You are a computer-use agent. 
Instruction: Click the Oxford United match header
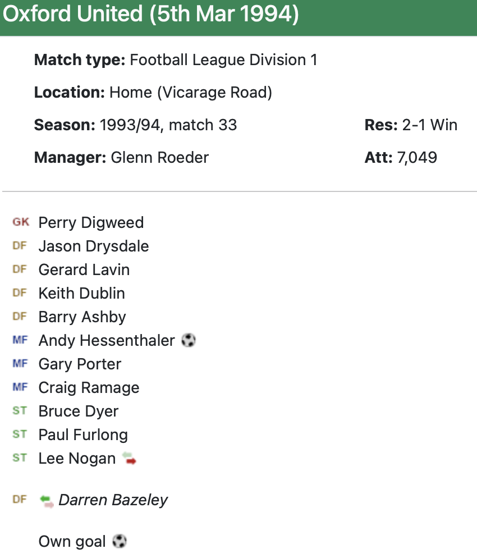click(x=150, y=13)
